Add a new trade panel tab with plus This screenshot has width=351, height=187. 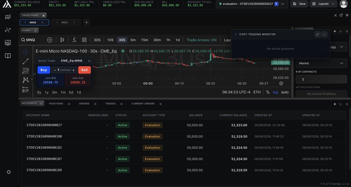click(x=86, y=22)
